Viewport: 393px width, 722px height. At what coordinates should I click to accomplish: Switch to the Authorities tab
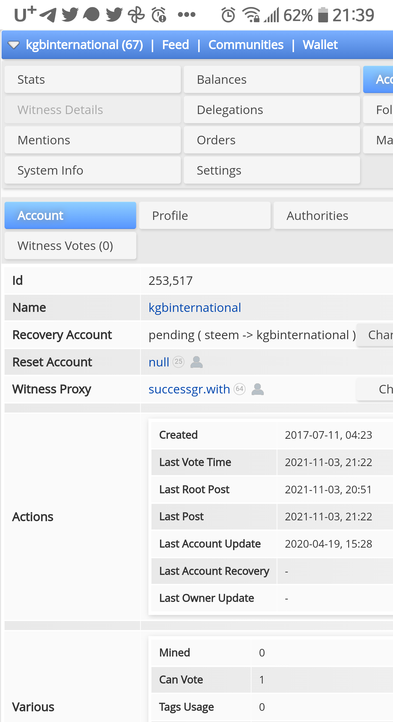[x=333, y=216]
